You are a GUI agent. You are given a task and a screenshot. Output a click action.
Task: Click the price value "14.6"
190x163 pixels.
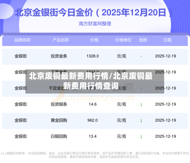pyautogui.click(x=93, y=104)
